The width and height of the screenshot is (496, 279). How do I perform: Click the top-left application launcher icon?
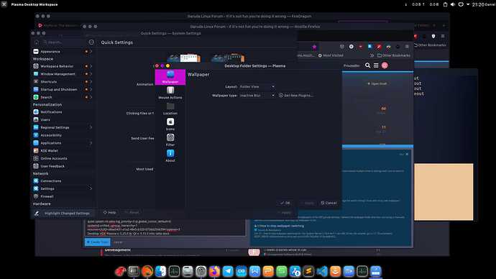click(4, 4)
